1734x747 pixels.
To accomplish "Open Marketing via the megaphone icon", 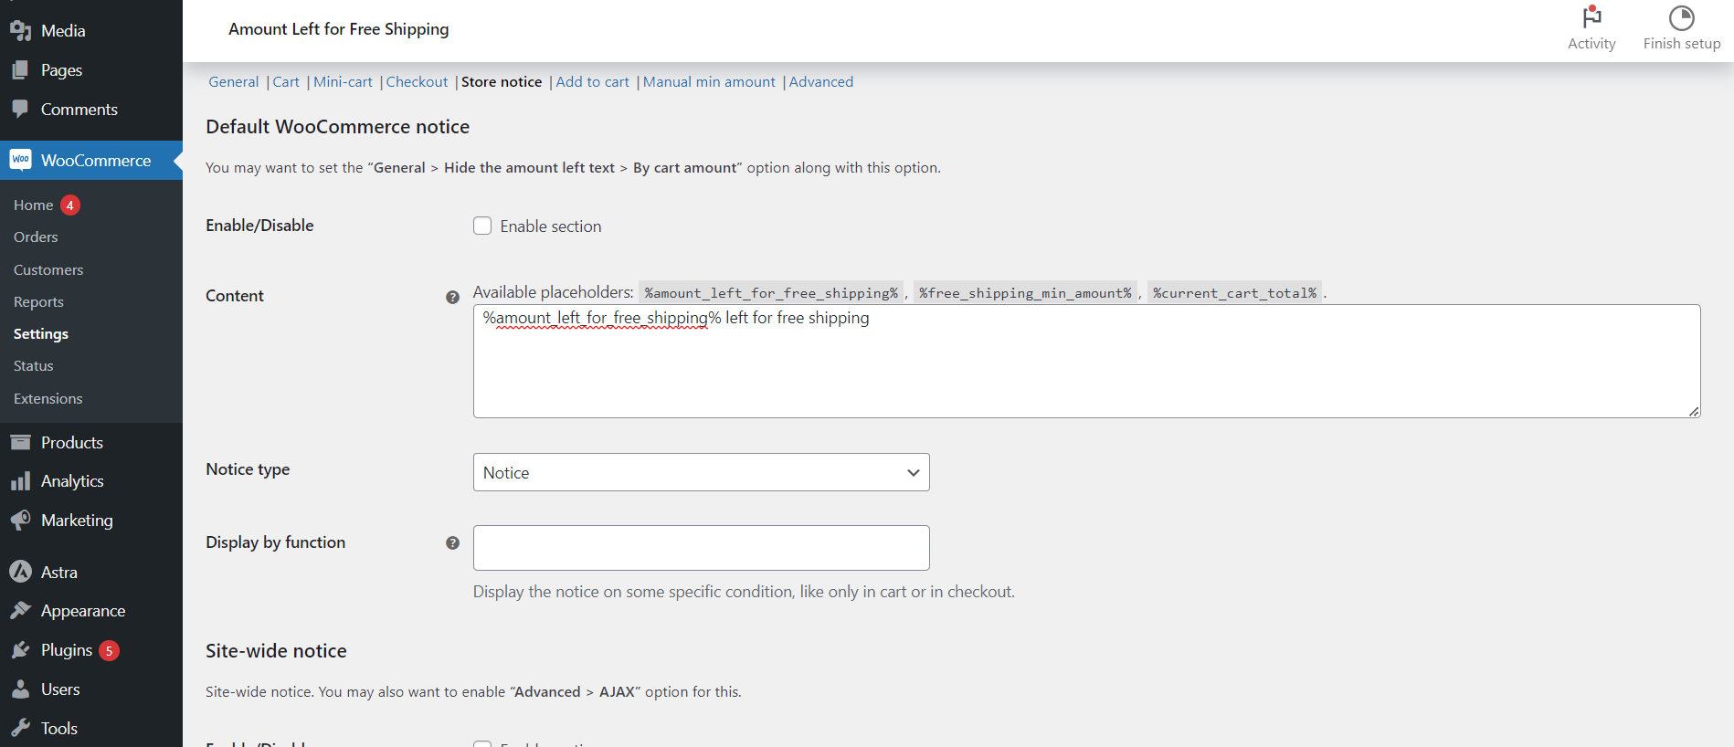I will point(20,521).
